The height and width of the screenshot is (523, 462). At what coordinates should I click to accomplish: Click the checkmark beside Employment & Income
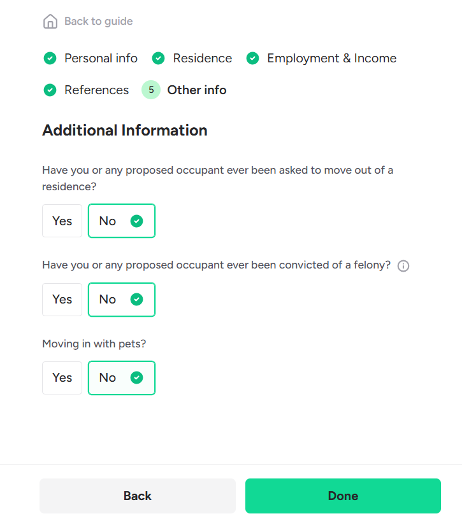coord(252,59)
